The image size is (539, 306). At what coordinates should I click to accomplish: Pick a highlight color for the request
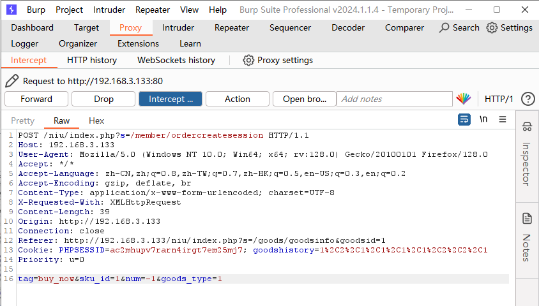pos(464,99)
